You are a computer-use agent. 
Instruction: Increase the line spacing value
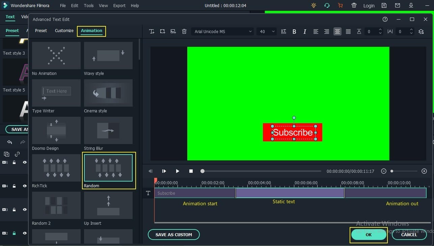380,30
